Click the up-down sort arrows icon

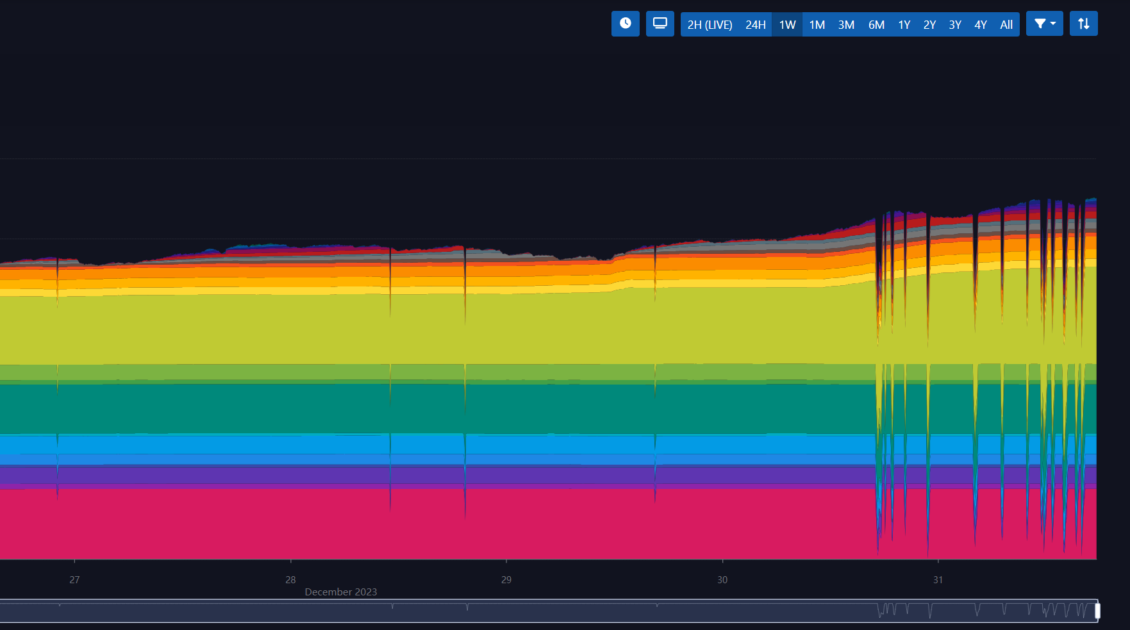tap(1083, 24)
